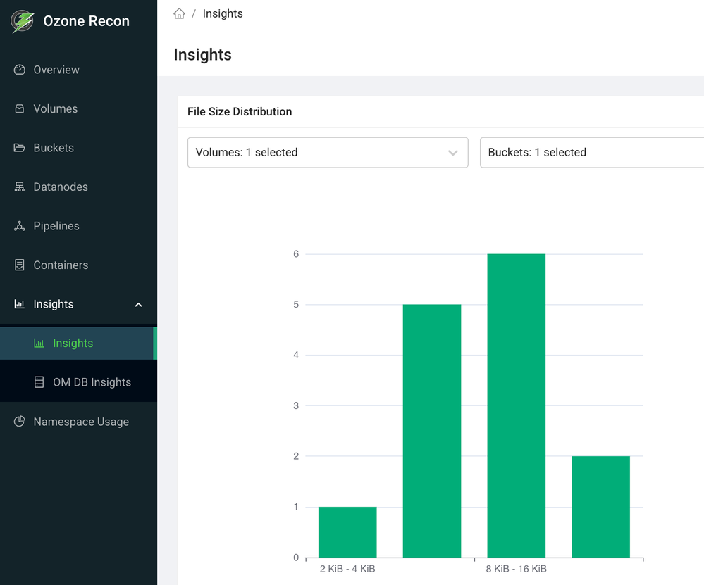Image resolution: width=704 pixels, height=585 pixels.
Task: Click the home icon in breadcrumb
Action: [x=179, y=13]
